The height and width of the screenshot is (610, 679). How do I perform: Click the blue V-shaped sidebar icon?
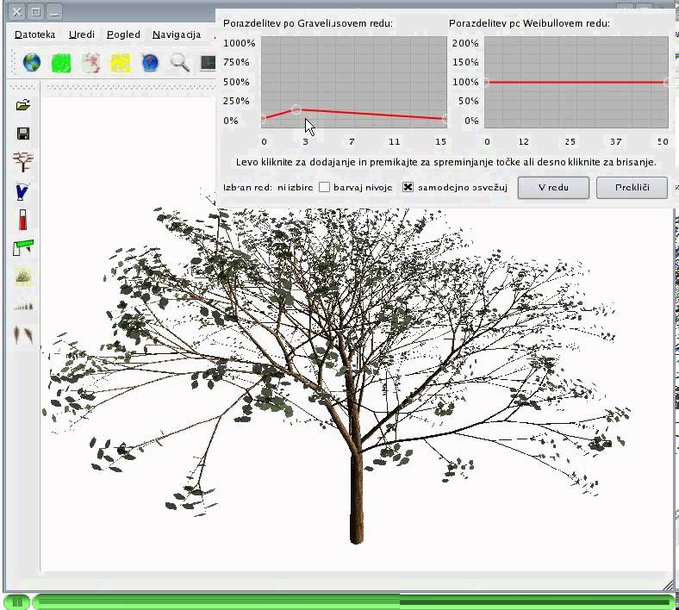point(22,191)
